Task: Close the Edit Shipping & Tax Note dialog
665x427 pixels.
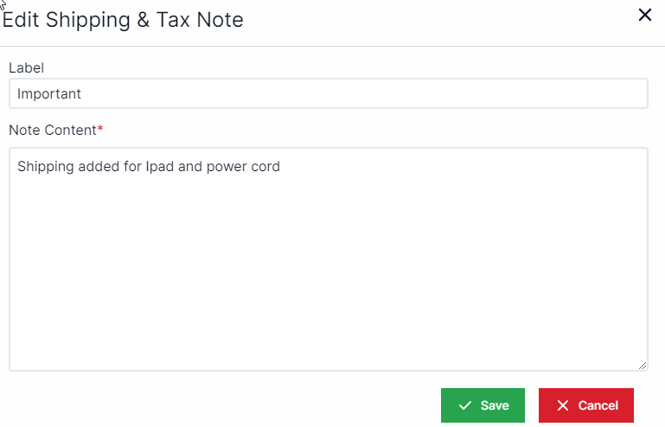Action: coord(644,15)
